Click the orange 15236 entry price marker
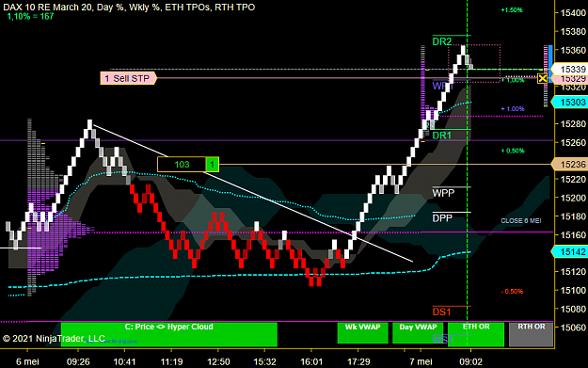This screenshot has width=588, height=368. coord(570,164)
